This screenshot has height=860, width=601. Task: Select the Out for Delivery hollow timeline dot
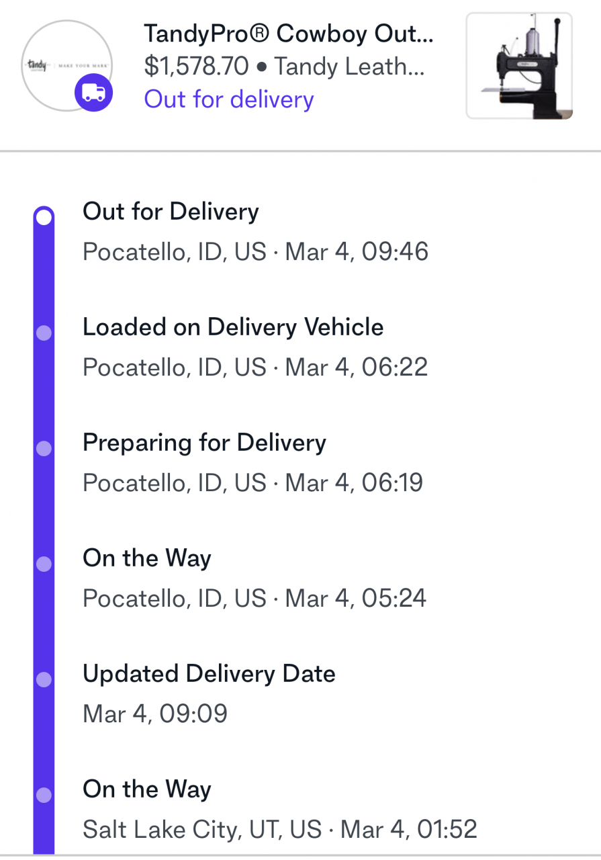point(44,217)
